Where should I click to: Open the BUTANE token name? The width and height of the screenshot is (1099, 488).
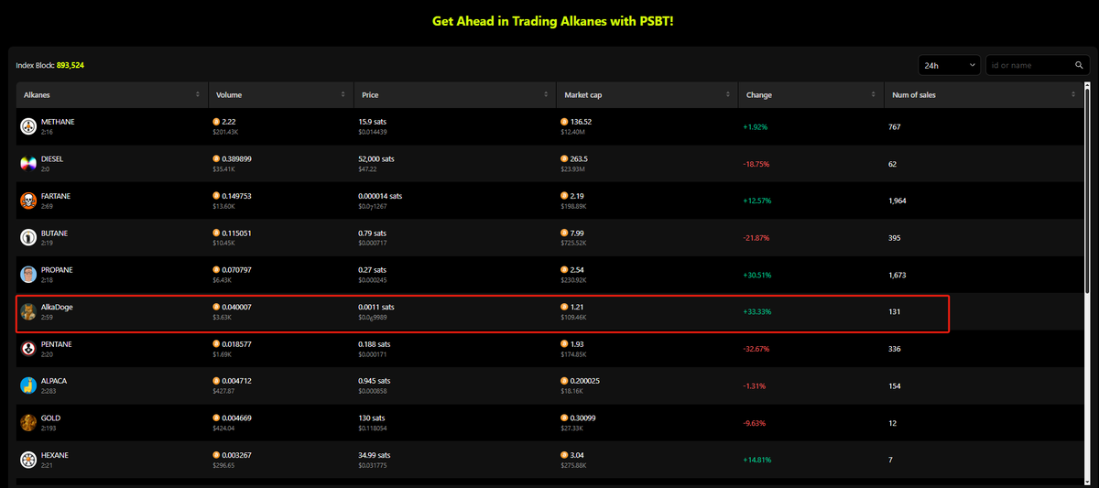55,233
